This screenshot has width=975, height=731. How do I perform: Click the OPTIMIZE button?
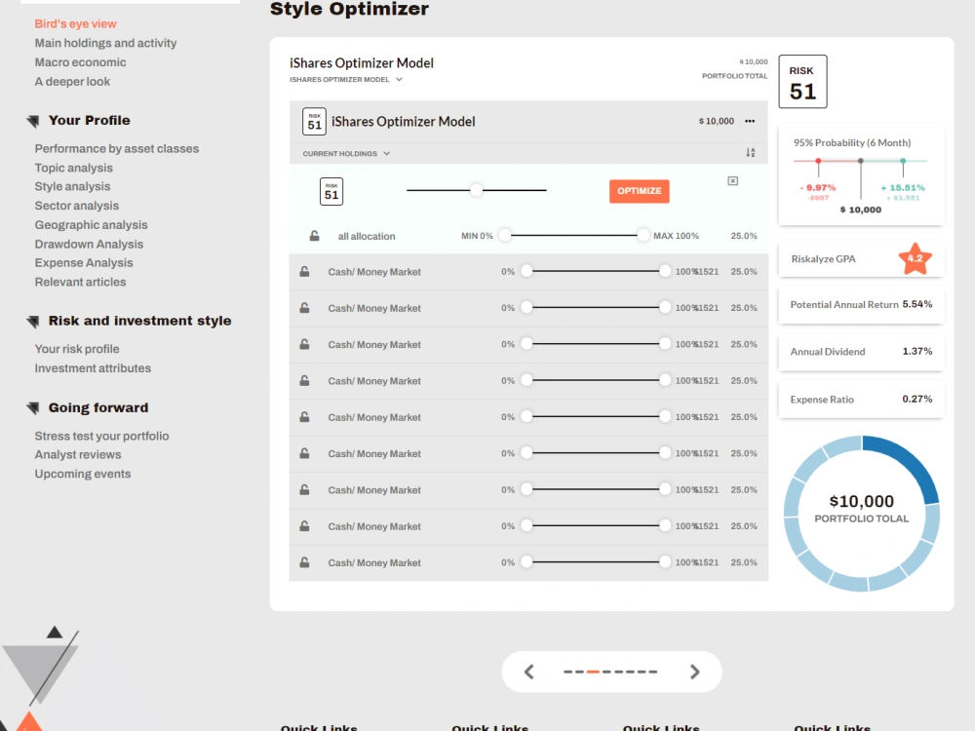point(640,191)
